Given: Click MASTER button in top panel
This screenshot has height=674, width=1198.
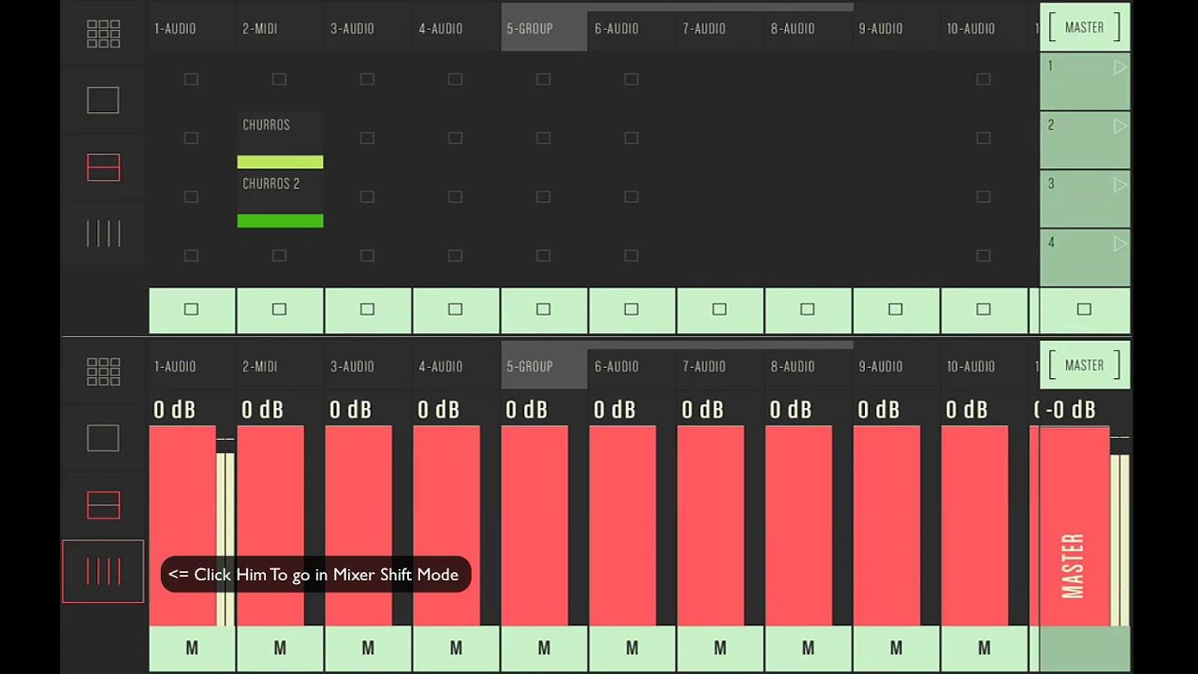Looking at the screenshot, I should pyautogui.click(x=1085, y=28).
